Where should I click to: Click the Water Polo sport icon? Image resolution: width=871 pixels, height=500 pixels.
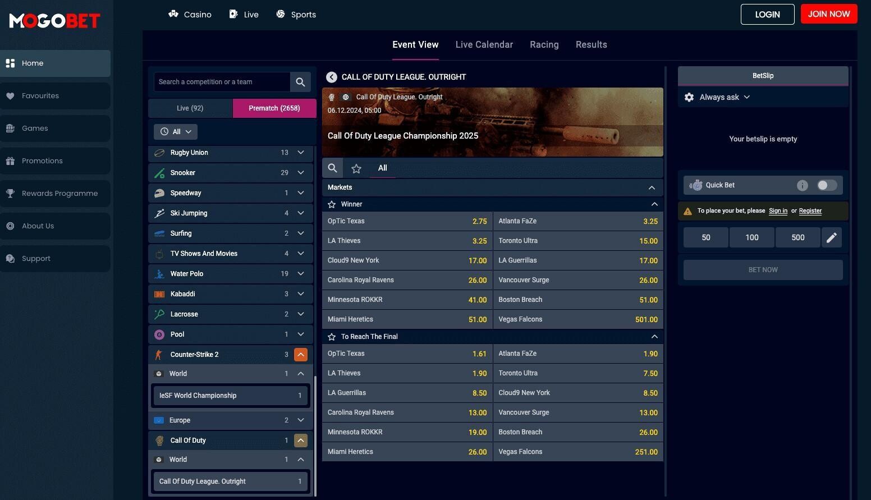(x=159, y=274)
